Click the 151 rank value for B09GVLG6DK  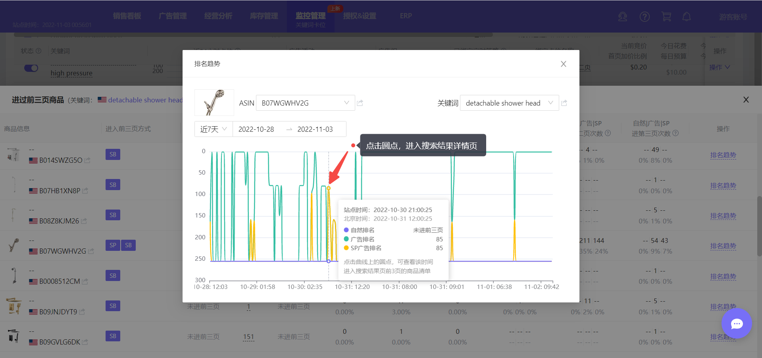click(248, 337)
